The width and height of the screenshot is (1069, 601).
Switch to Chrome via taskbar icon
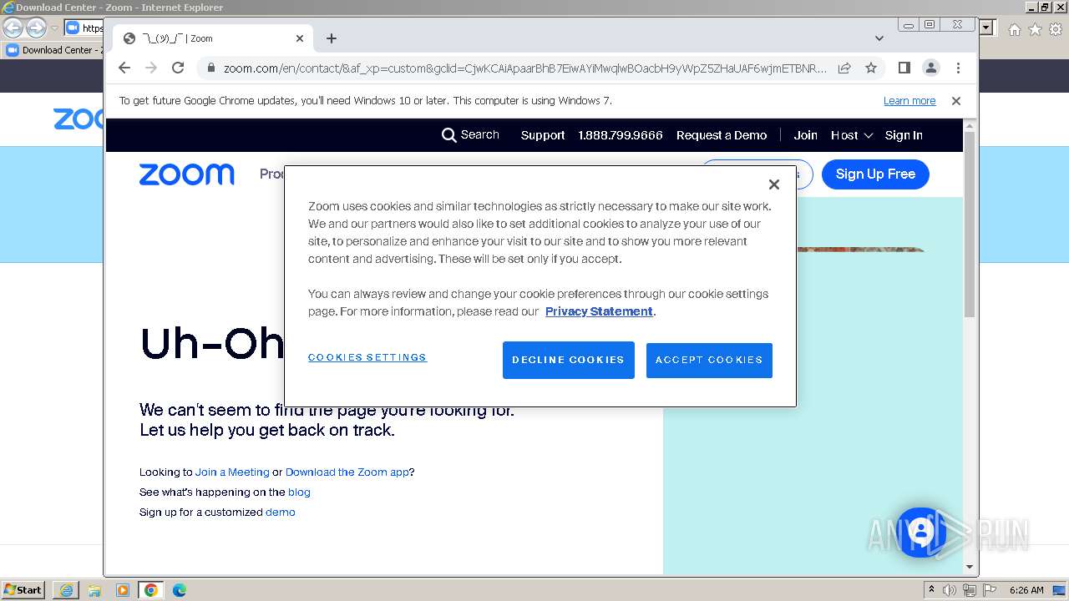(x=151, y=590)
